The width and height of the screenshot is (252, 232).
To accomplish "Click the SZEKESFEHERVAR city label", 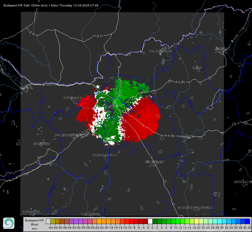I will click(74, 135).
